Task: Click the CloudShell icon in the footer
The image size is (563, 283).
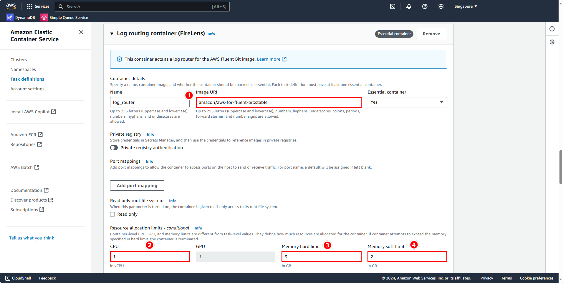Action: (8, 278)
